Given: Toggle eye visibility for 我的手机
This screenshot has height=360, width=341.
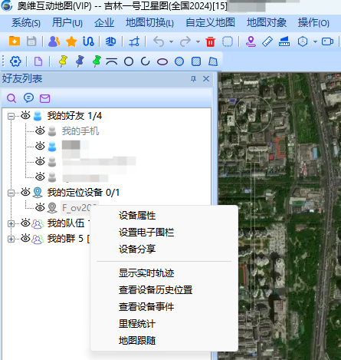Looking at the screenshot, I should coord(40,130).
